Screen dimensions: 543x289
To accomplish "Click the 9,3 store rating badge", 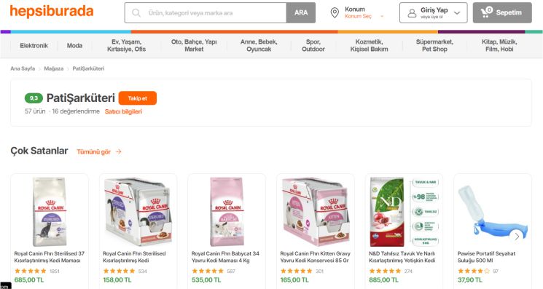I will (34, 98).
